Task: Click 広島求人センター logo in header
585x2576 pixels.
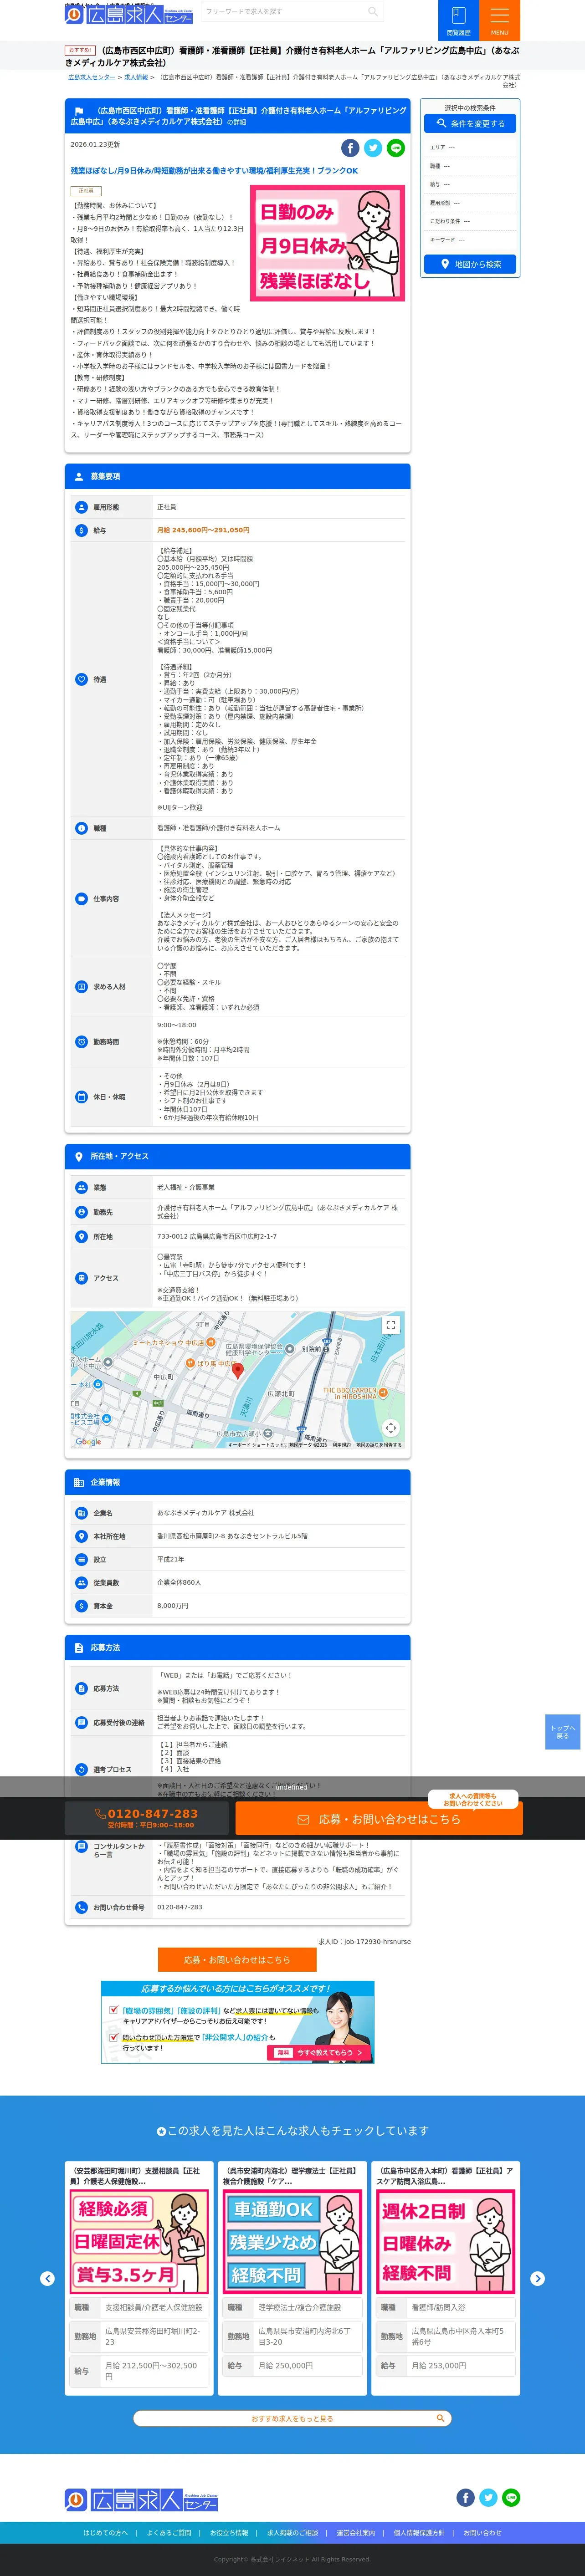Action: pyautogui.click(x=129, y=13)
